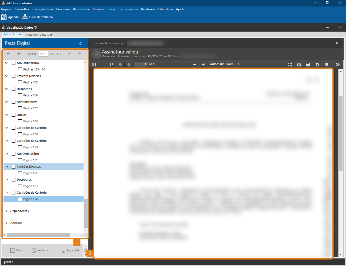Toggle the PDF viewer sidebar icon
This screenshot has width=346, height=266.
[94, 65]
